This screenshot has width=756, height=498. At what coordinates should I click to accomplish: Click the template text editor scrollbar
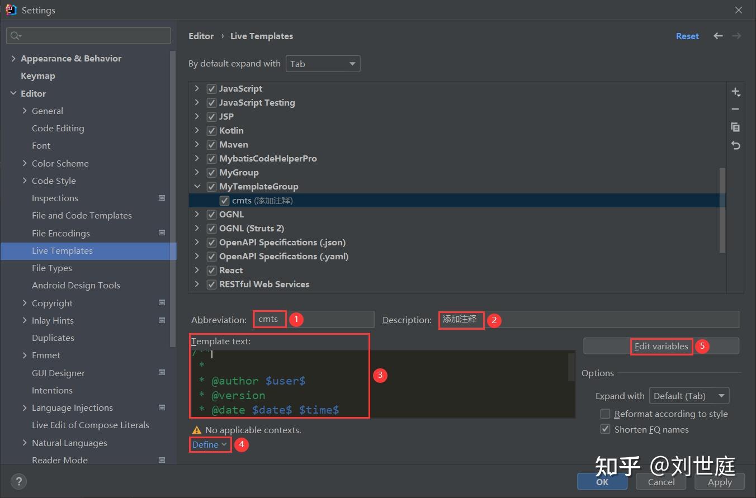571,367
